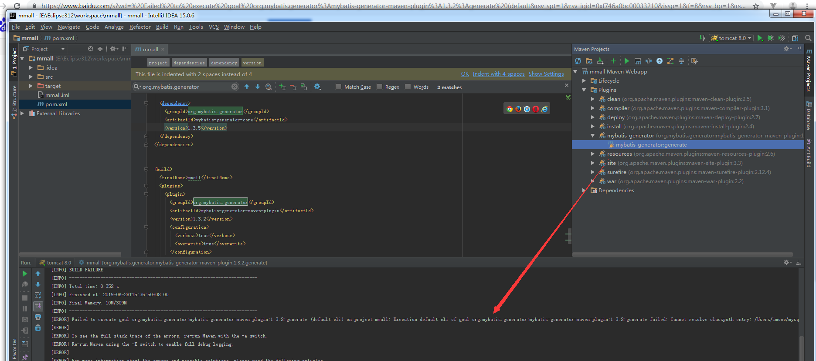Go to next search occurrence arrow
This screenshot has width=816, height=361.
click(258, 87)
